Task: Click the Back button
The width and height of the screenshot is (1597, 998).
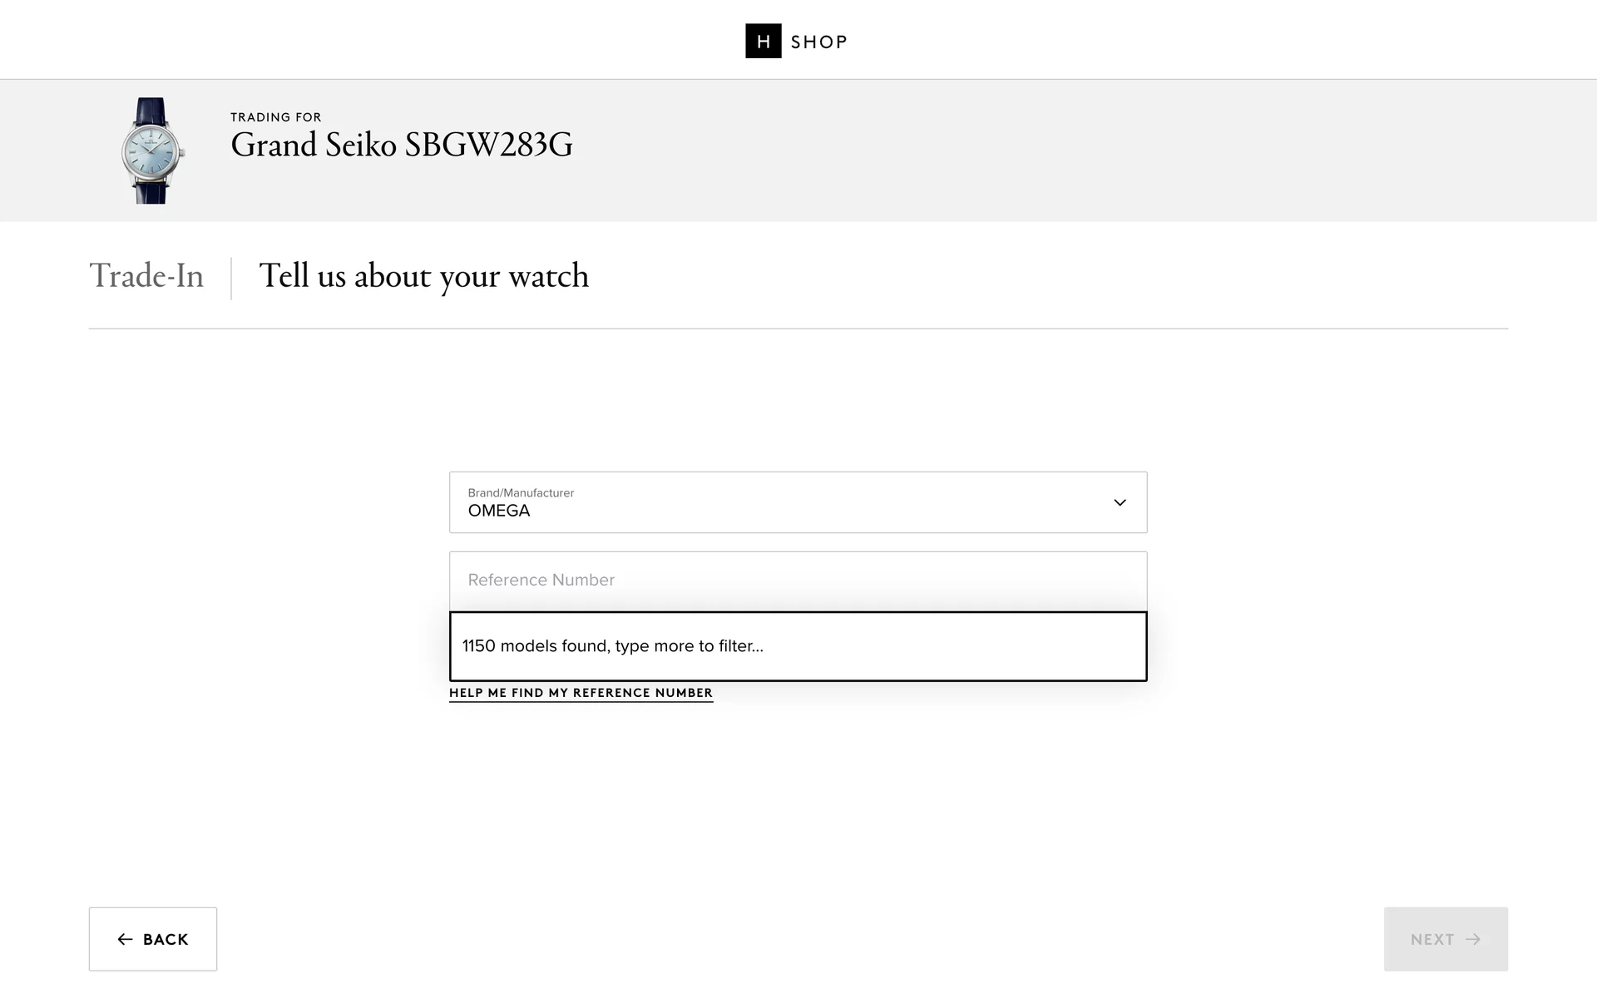Action: (153, 939)
